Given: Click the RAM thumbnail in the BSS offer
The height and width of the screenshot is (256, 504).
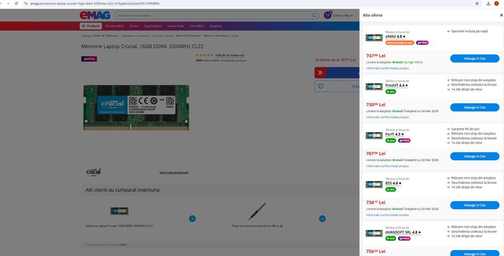Looking at the screenshot, I should point(374,185).
